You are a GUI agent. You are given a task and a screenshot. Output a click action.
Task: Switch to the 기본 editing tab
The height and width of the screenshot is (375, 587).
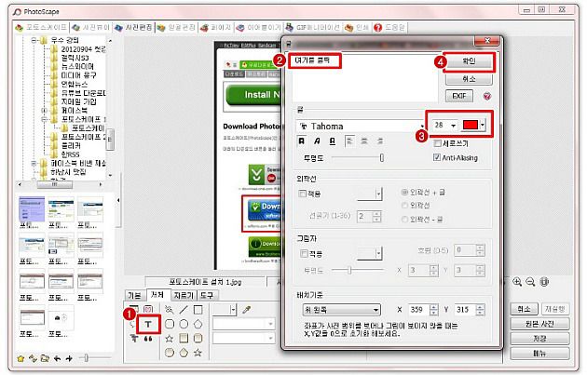[134, 295]
